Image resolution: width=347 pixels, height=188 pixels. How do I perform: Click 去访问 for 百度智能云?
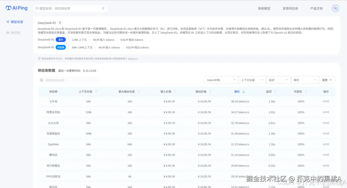tap(326, 133)
